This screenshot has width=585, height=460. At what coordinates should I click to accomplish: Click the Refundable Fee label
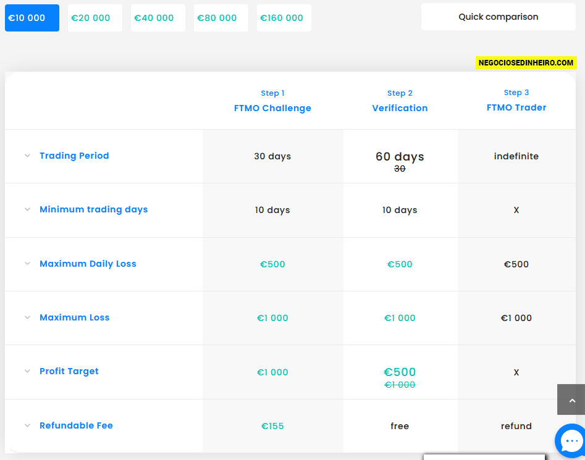pyautogui.click(x=76, y=425)
